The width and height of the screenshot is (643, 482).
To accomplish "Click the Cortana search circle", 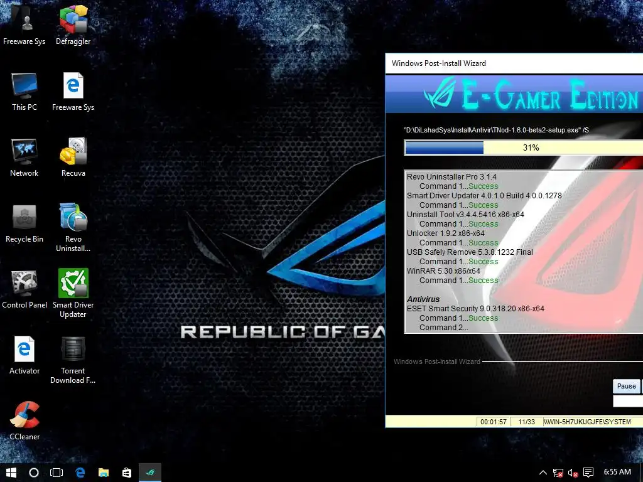I will point(34,473).
